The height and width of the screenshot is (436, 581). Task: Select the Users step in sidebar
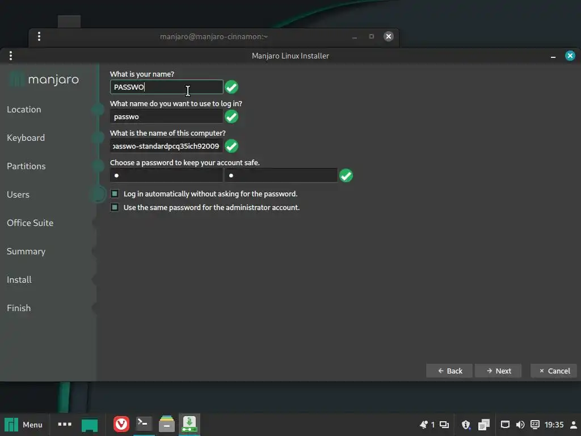[x=18, y=195]
